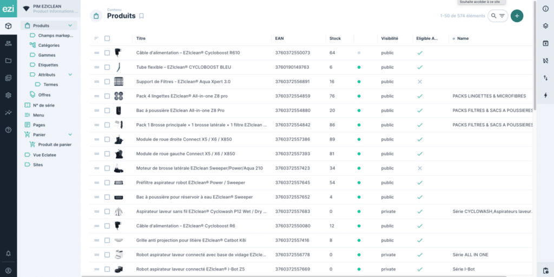Collapse the Attributs submenu chevron
This screenshot has width=554, height=277.
pos(70,75)
